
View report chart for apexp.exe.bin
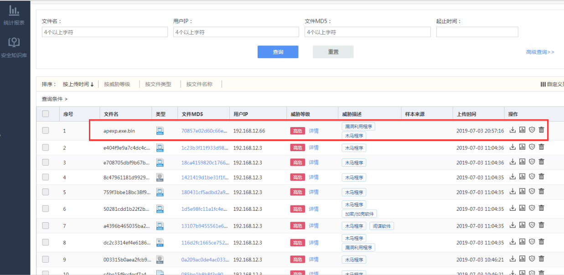(522, 130)
